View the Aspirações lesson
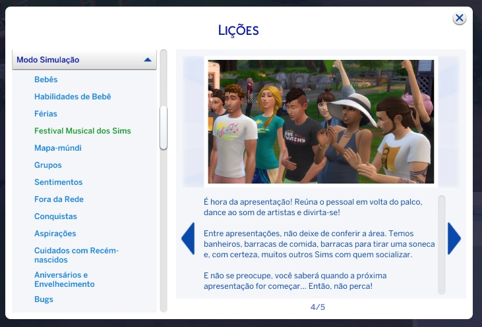 (55, 234)
